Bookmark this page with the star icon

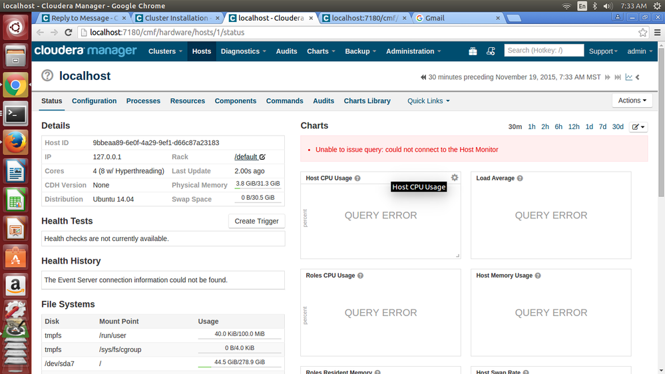[x=642, y=32]
